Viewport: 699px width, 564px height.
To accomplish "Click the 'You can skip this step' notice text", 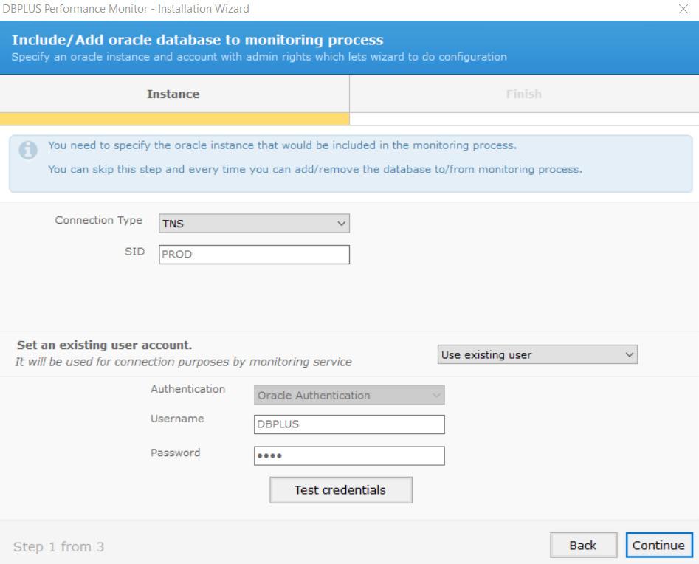I will 314,170.
